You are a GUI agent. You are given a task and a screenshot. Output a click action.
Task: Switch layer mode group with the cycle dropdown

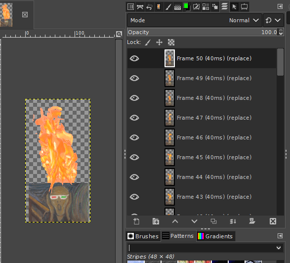pos(273,20)
